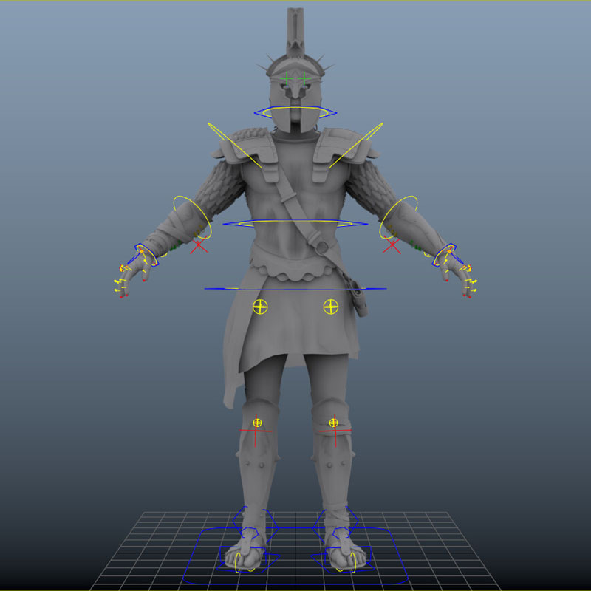The height and width of the screenshot is (591, 591).
Task: Pick the blue wrist control on viewer's left hand
Action: [148, 256]
